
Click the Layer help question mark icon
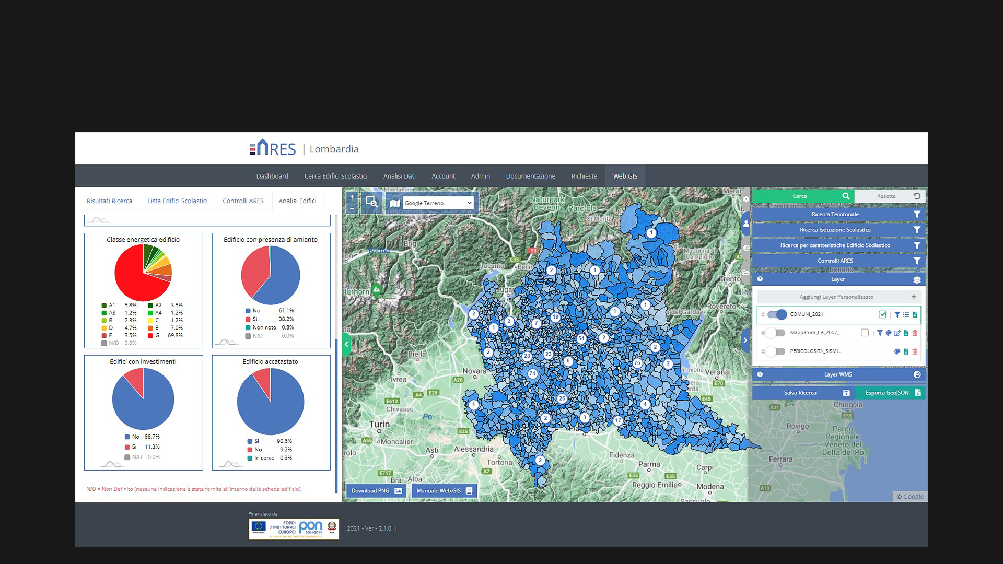(760, 279)
